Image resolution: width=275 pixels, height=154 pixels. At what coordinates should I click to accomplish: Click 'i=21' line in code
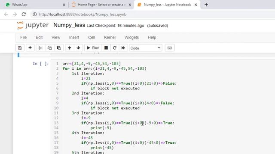pyautogui.click(x=86, y=78)
